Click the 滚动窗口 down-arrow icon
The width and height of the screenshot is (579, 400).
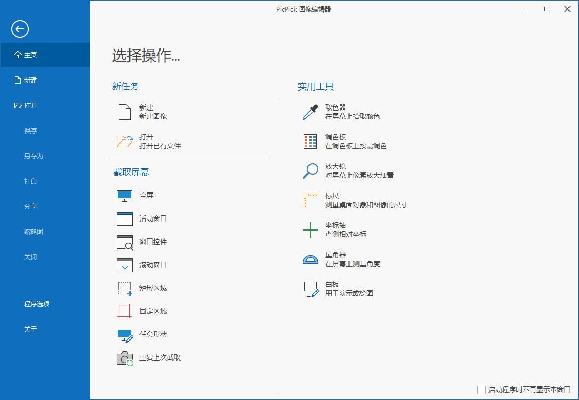pyautogui.click(x=124, y=265)
